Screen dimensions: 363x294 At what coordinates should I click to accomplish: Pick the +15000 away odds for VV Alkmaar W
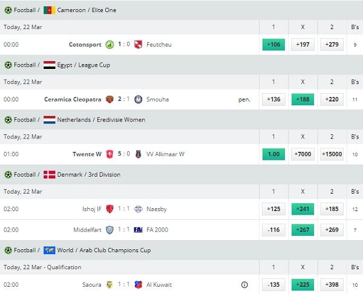click(x=332, y=154)
